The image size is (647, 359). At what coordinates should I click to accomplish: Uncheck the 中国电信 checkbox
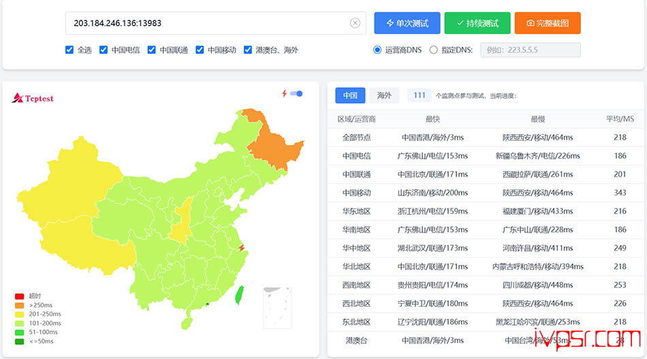104,50
